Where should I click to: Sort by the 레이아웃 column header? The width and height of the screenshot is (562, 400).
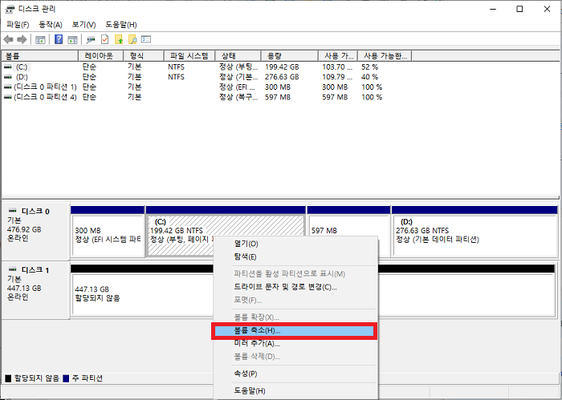pyautogui.click(x=100, y=56)
